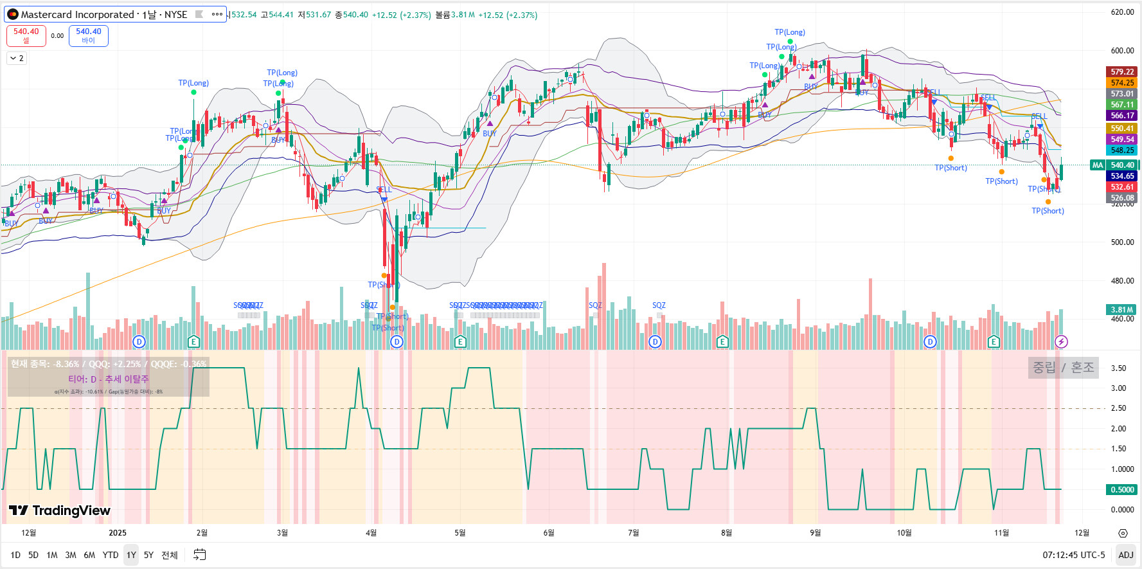Viewport: 1142px width, 569px height.
Task: Select the 5Y time range
Action: (148, 555)
